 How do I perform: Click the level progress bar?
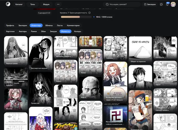(x=76, y=17)
